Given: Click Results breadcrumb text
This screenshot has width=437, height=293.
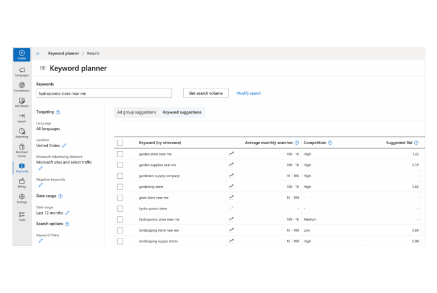Looking at the screenshot, I should point(93,53).
